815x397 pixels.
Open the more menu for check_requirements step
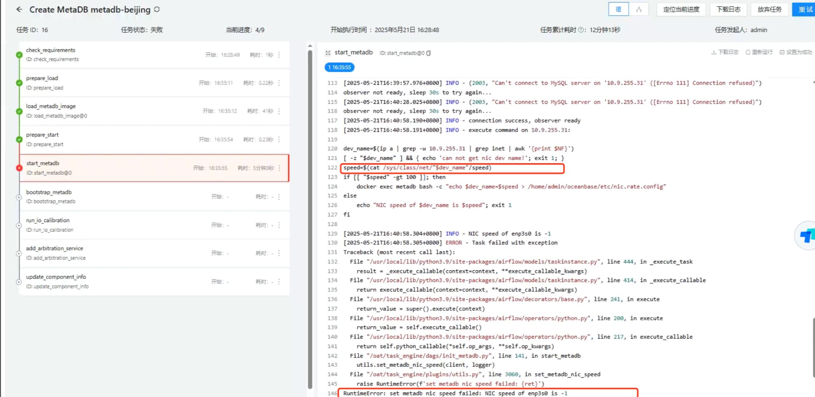[279, 55]
